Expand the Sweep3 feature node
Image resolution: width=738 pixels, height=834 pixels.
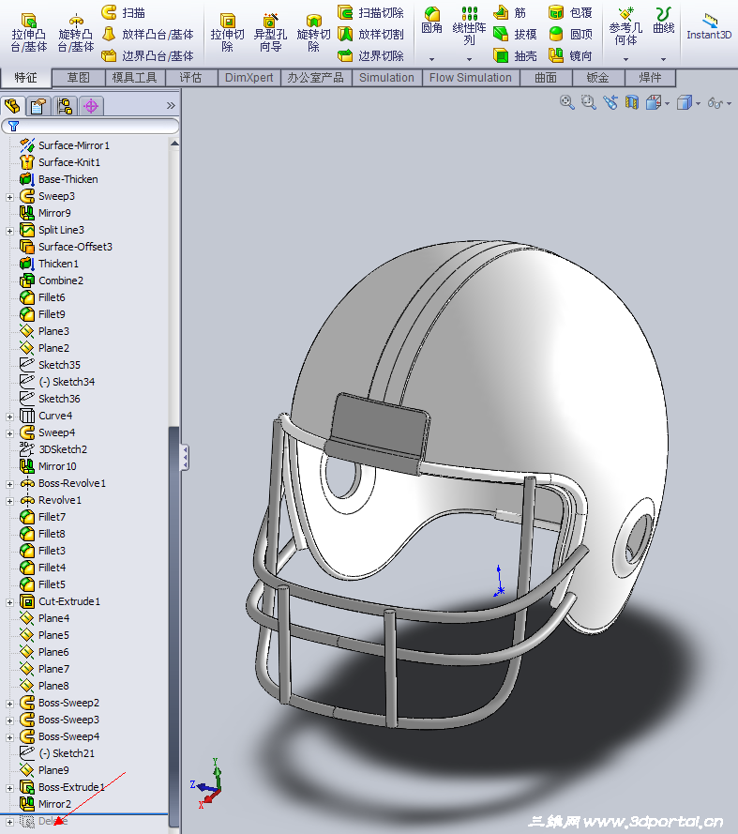tap(9, 197)
